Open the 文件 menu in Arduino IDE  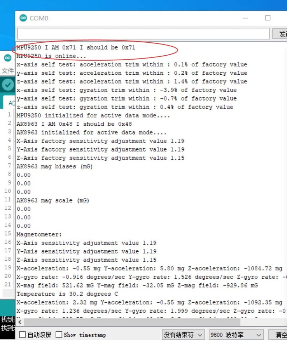tap(8, 70)
